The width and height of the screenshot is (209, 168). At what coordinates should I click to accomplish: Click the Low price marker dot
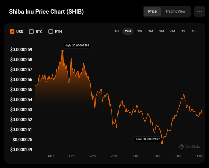162,143
